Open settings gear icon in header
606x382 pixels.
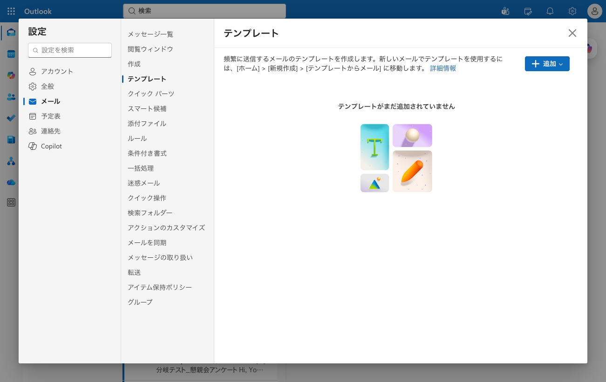[x=572, y=11]
